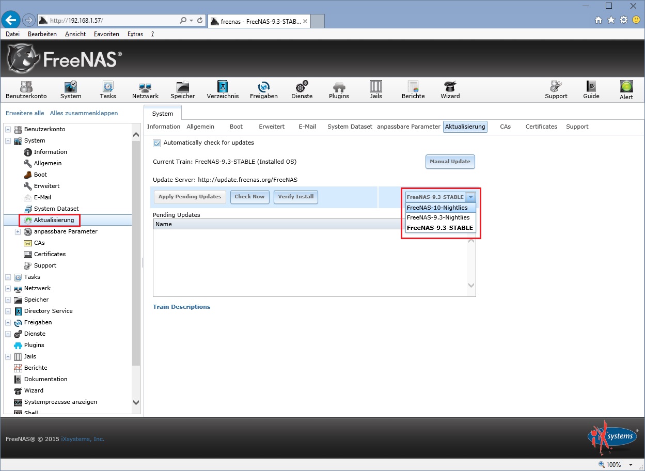Expand Tasks tree node
645x471 pixels.
click(x=8, y=277)
